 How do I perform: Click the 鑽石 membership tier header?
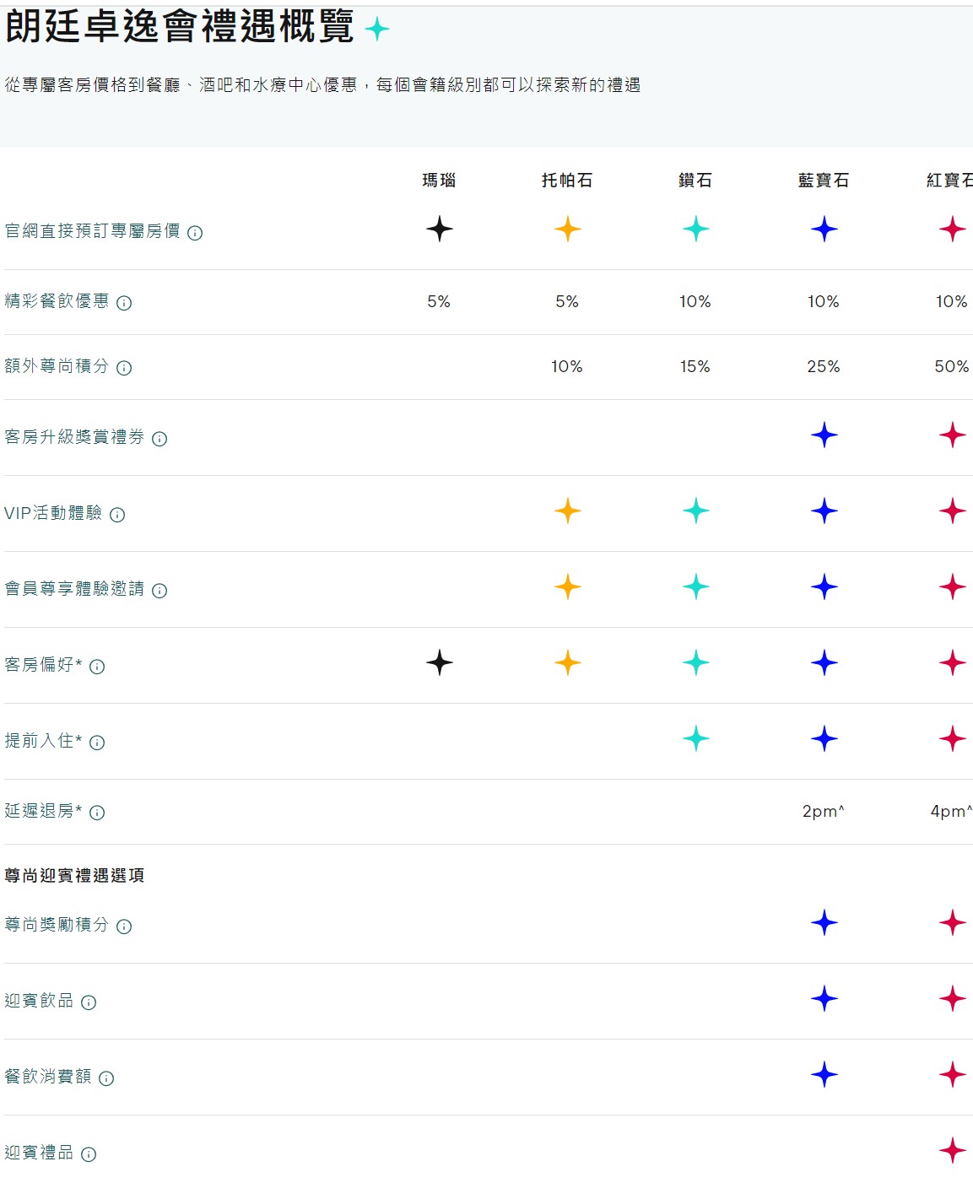[x=695, y=180]
